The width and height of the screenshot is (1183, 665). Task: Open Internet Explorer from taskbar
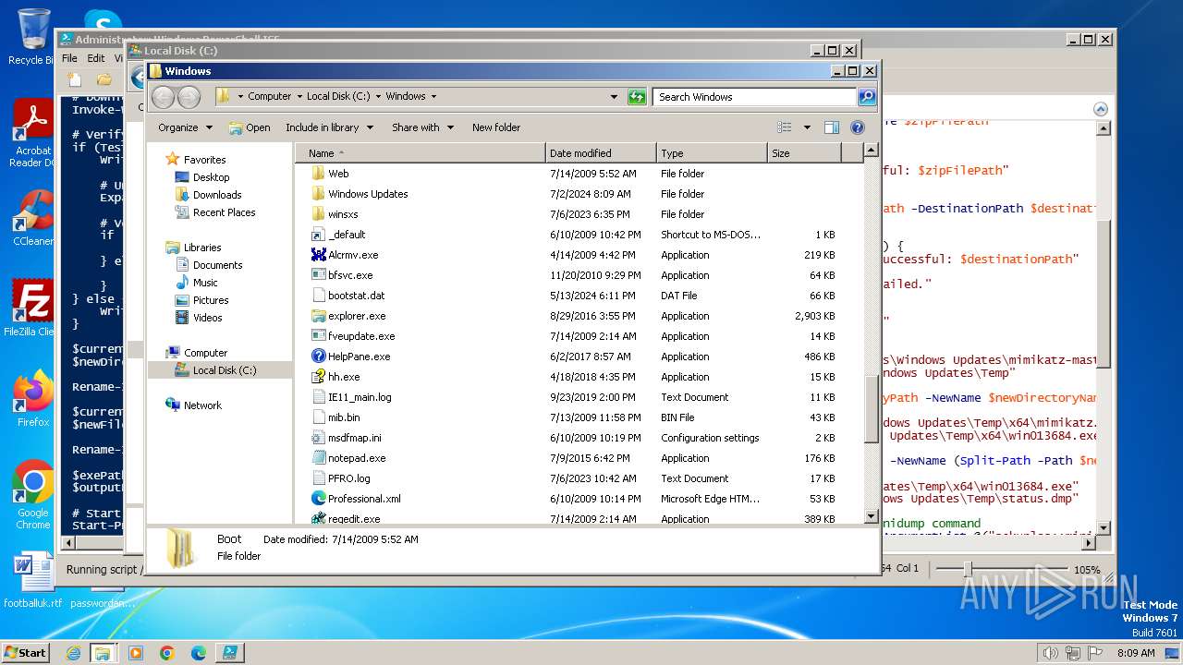73,653
